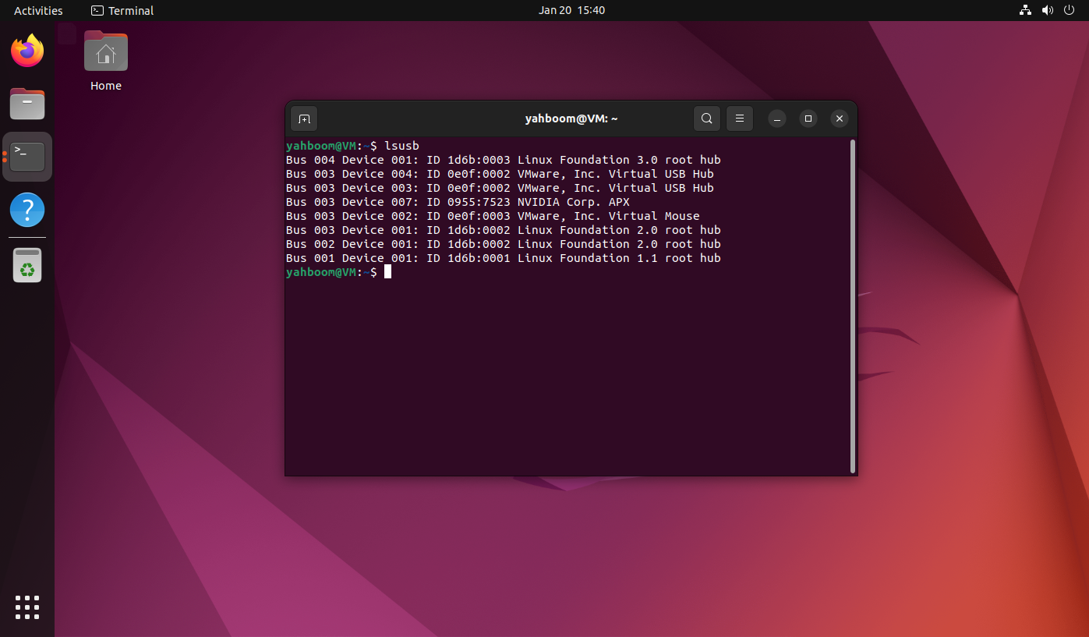Image resolution: width=1089 pixels, height=637 pixels.
Task: Open the Activities overview
Action: coord(37,10)
